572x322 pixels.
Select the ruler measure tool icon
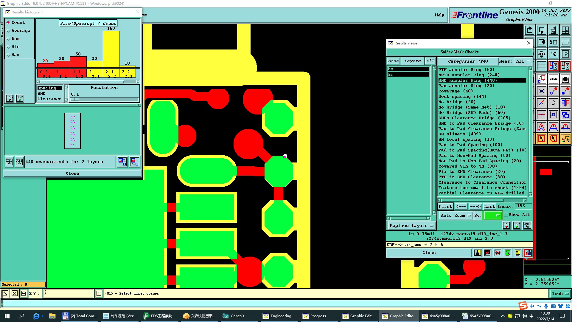(x=554, y=79)
